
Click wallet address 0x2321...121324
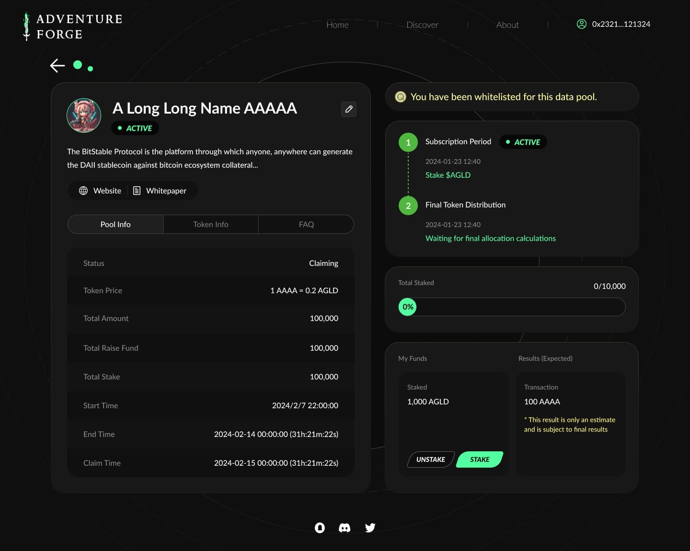tap(621, 24)
